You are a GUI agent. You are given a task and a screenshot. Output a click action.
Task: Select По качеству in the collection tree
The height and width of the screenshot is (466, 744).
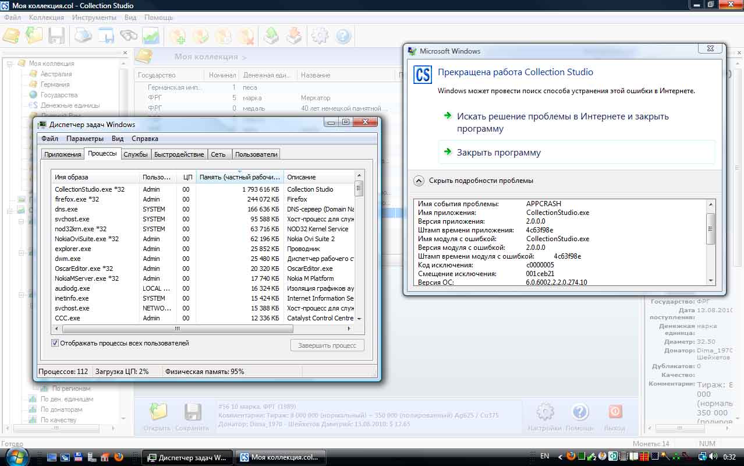(x=59, y=420)
